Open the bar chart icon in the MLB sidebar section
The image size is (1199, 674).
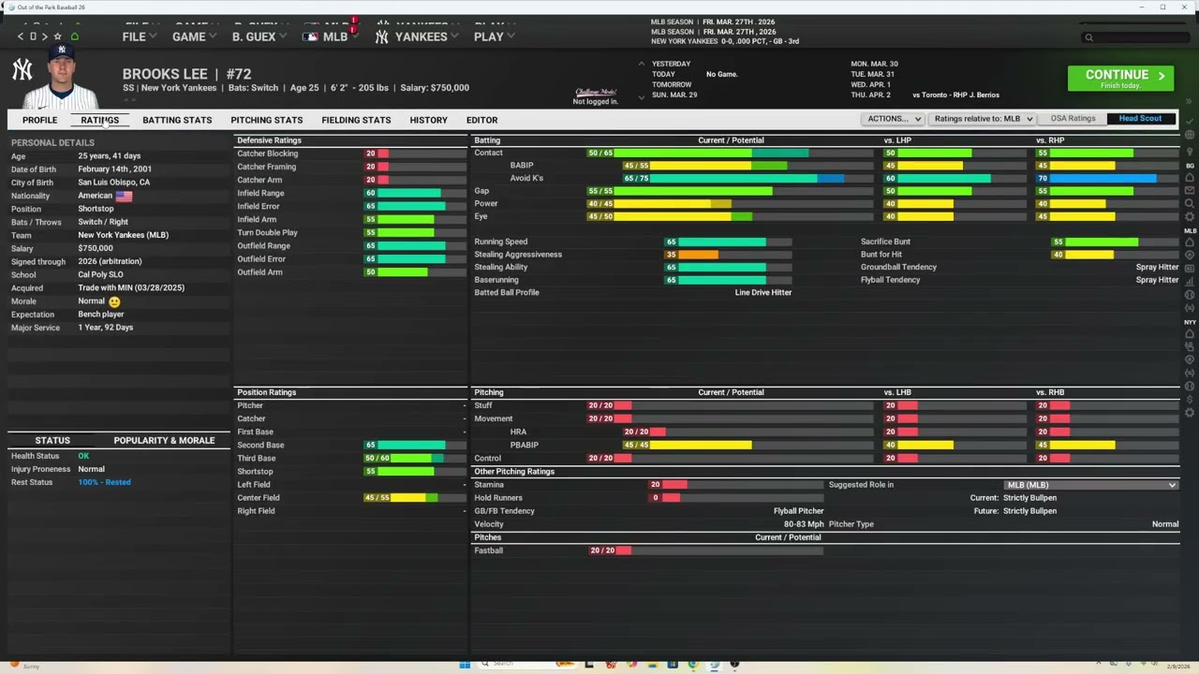click(x=1190, y=281)
